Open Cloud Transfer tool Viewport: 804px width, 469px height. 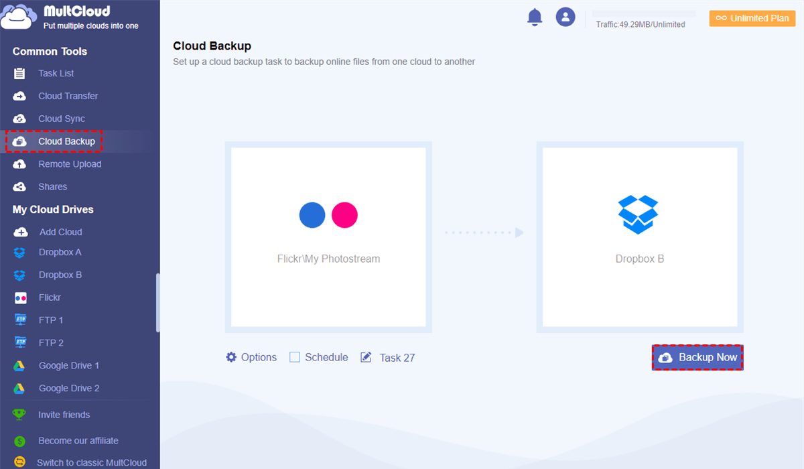tap(68, 96)
